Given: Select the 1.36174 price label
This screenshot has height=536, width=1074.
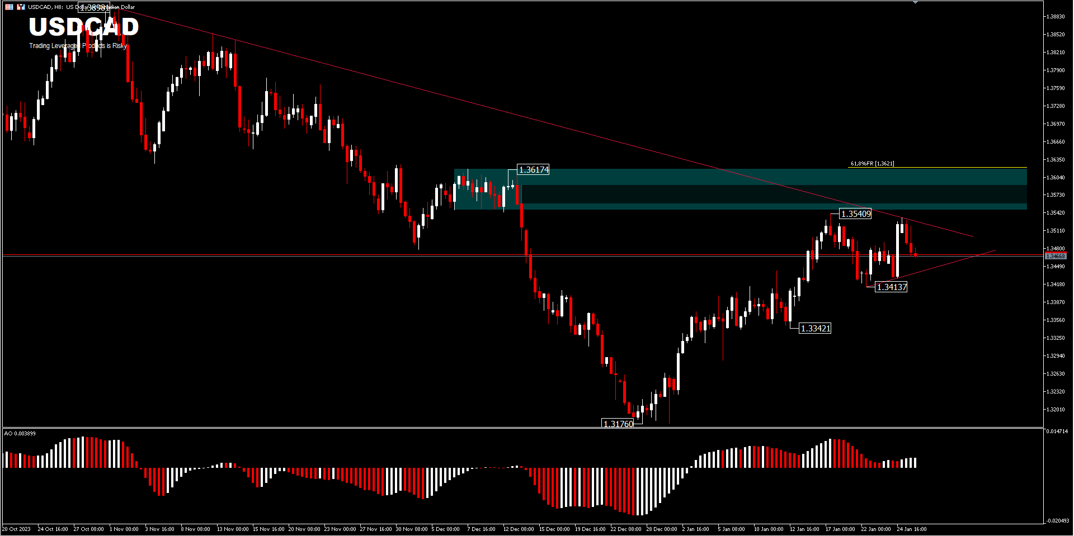Looking at the screenshot, I should (x=534, y=170).
